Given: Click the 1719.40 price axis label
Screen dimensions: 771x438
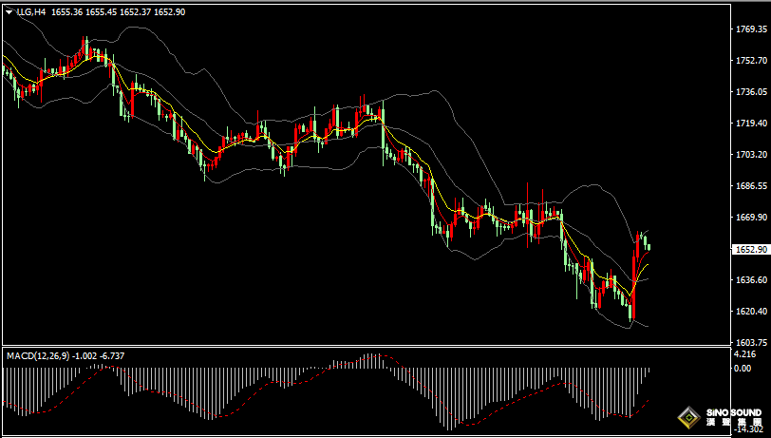Looking at the screenshot, I should pos(751,123).
